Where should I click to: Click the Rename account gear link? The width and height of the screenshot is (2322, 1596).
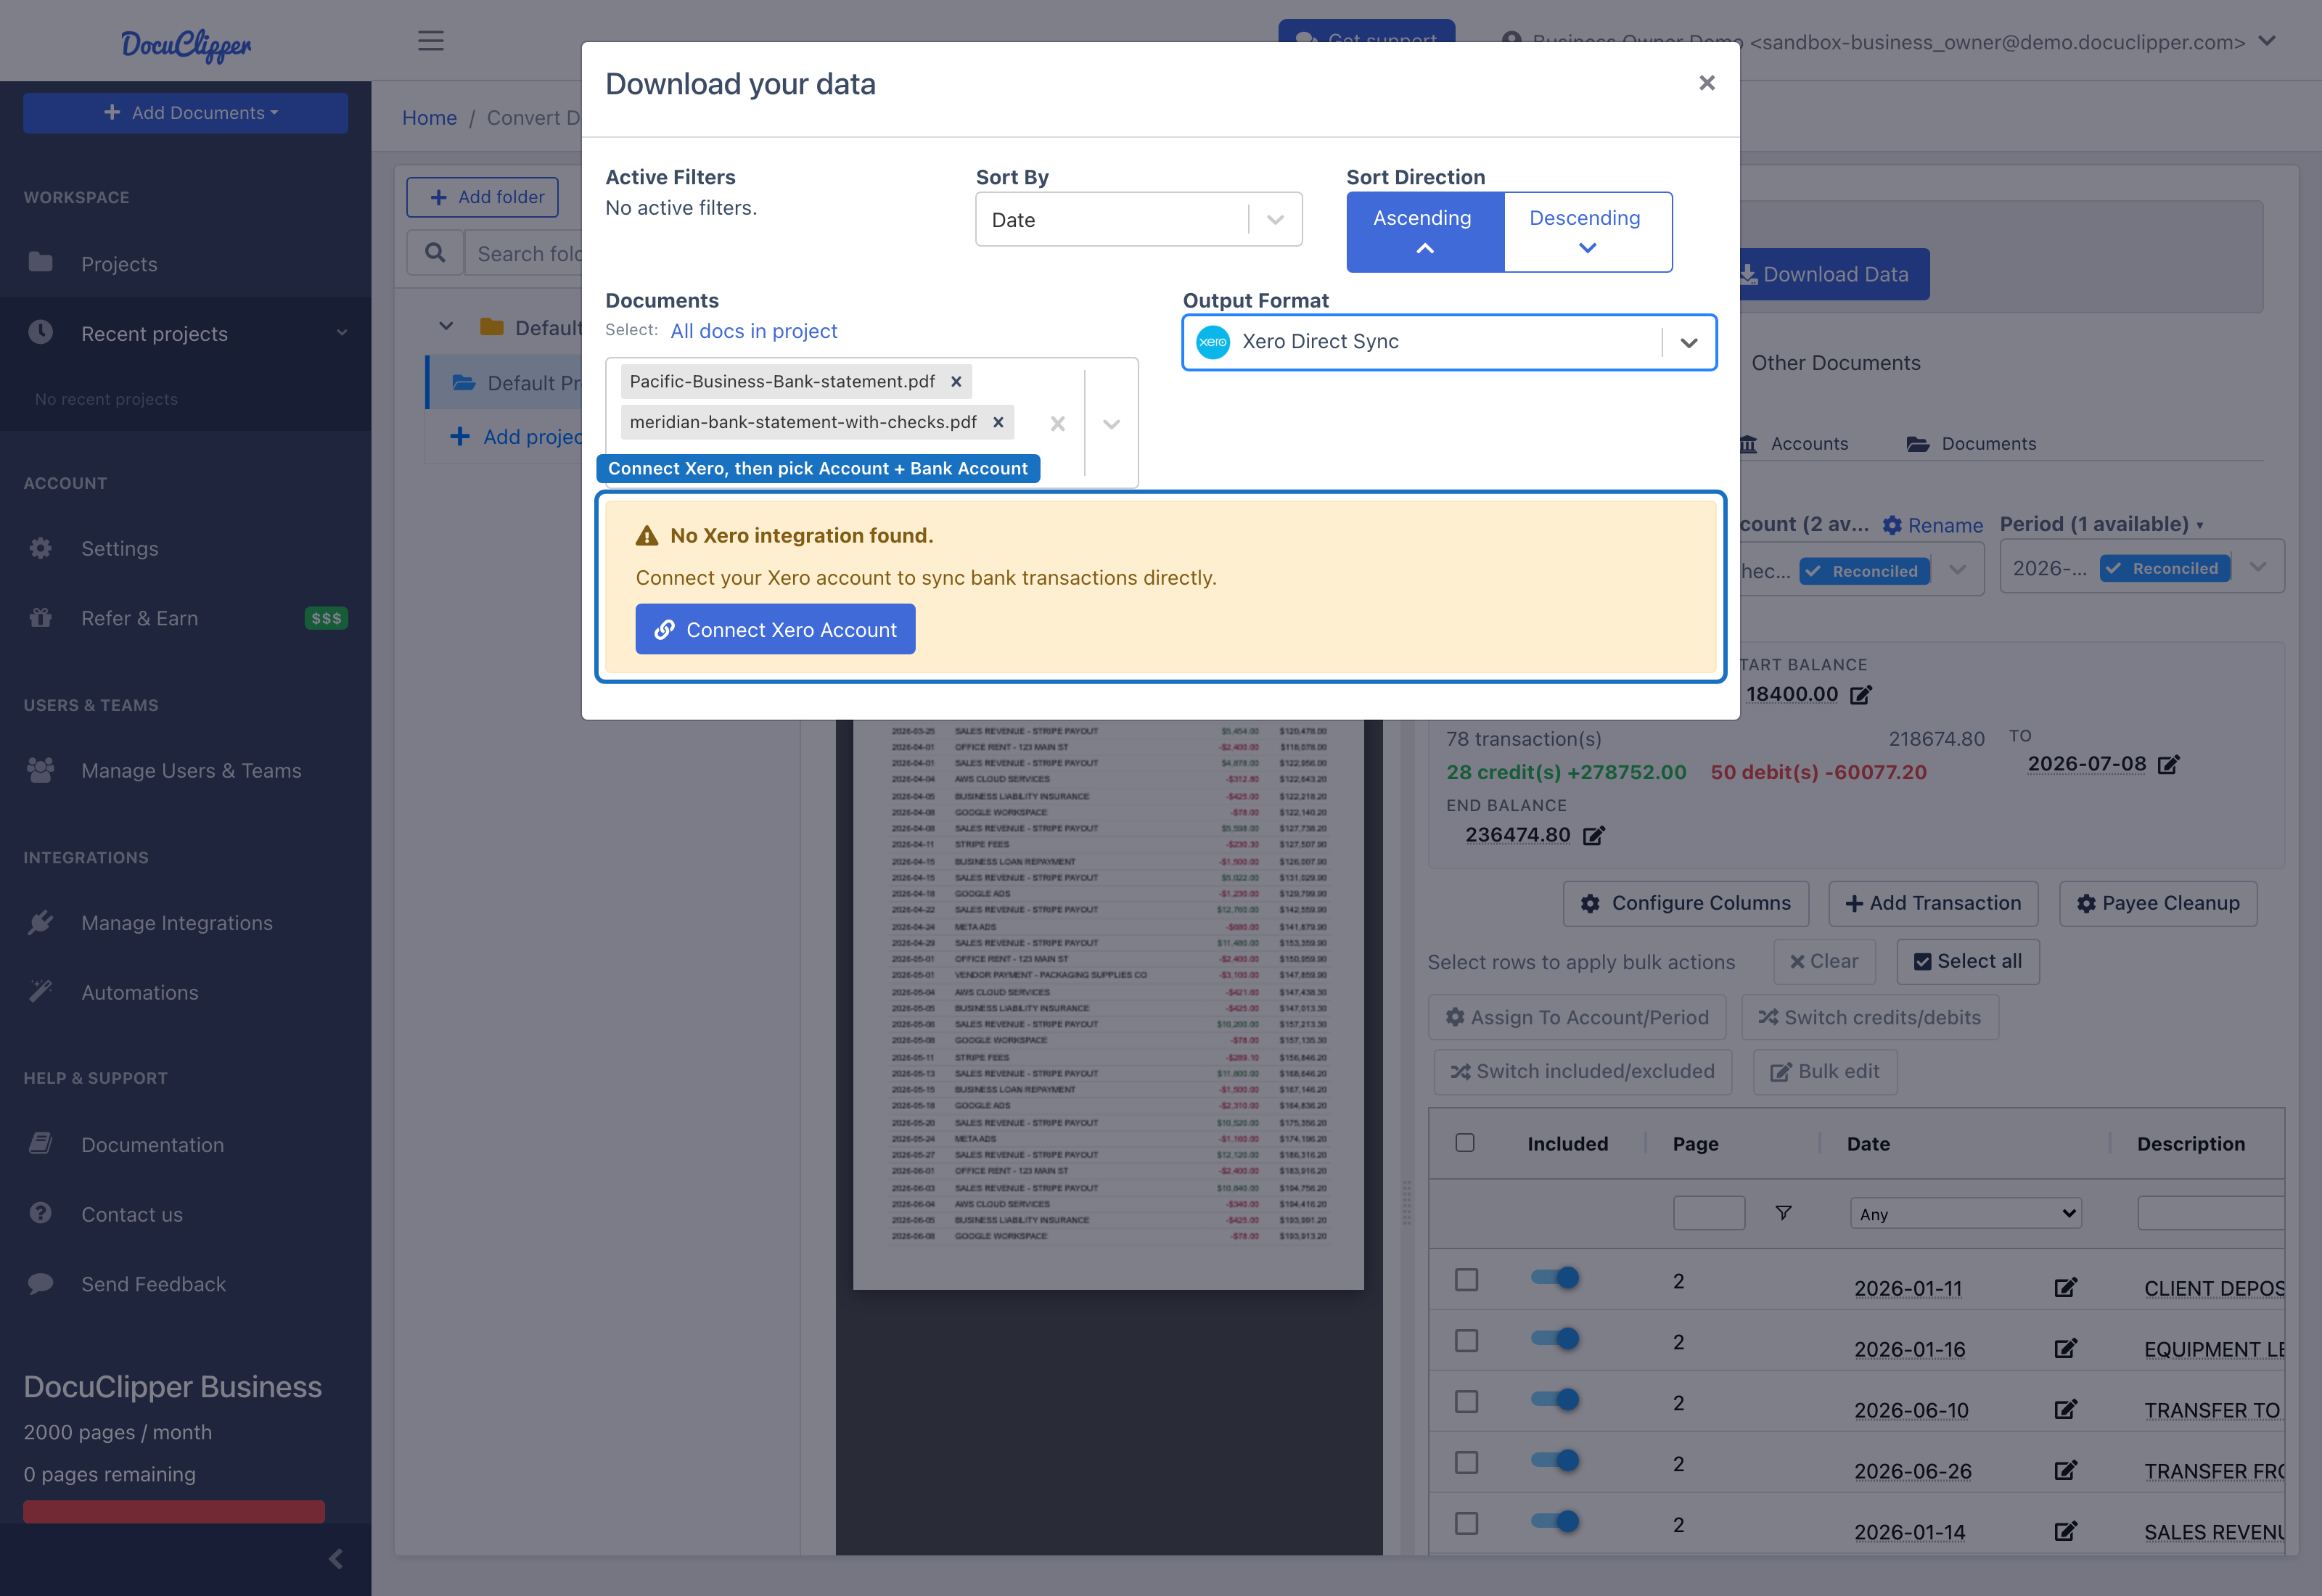tap(1933, 525)
